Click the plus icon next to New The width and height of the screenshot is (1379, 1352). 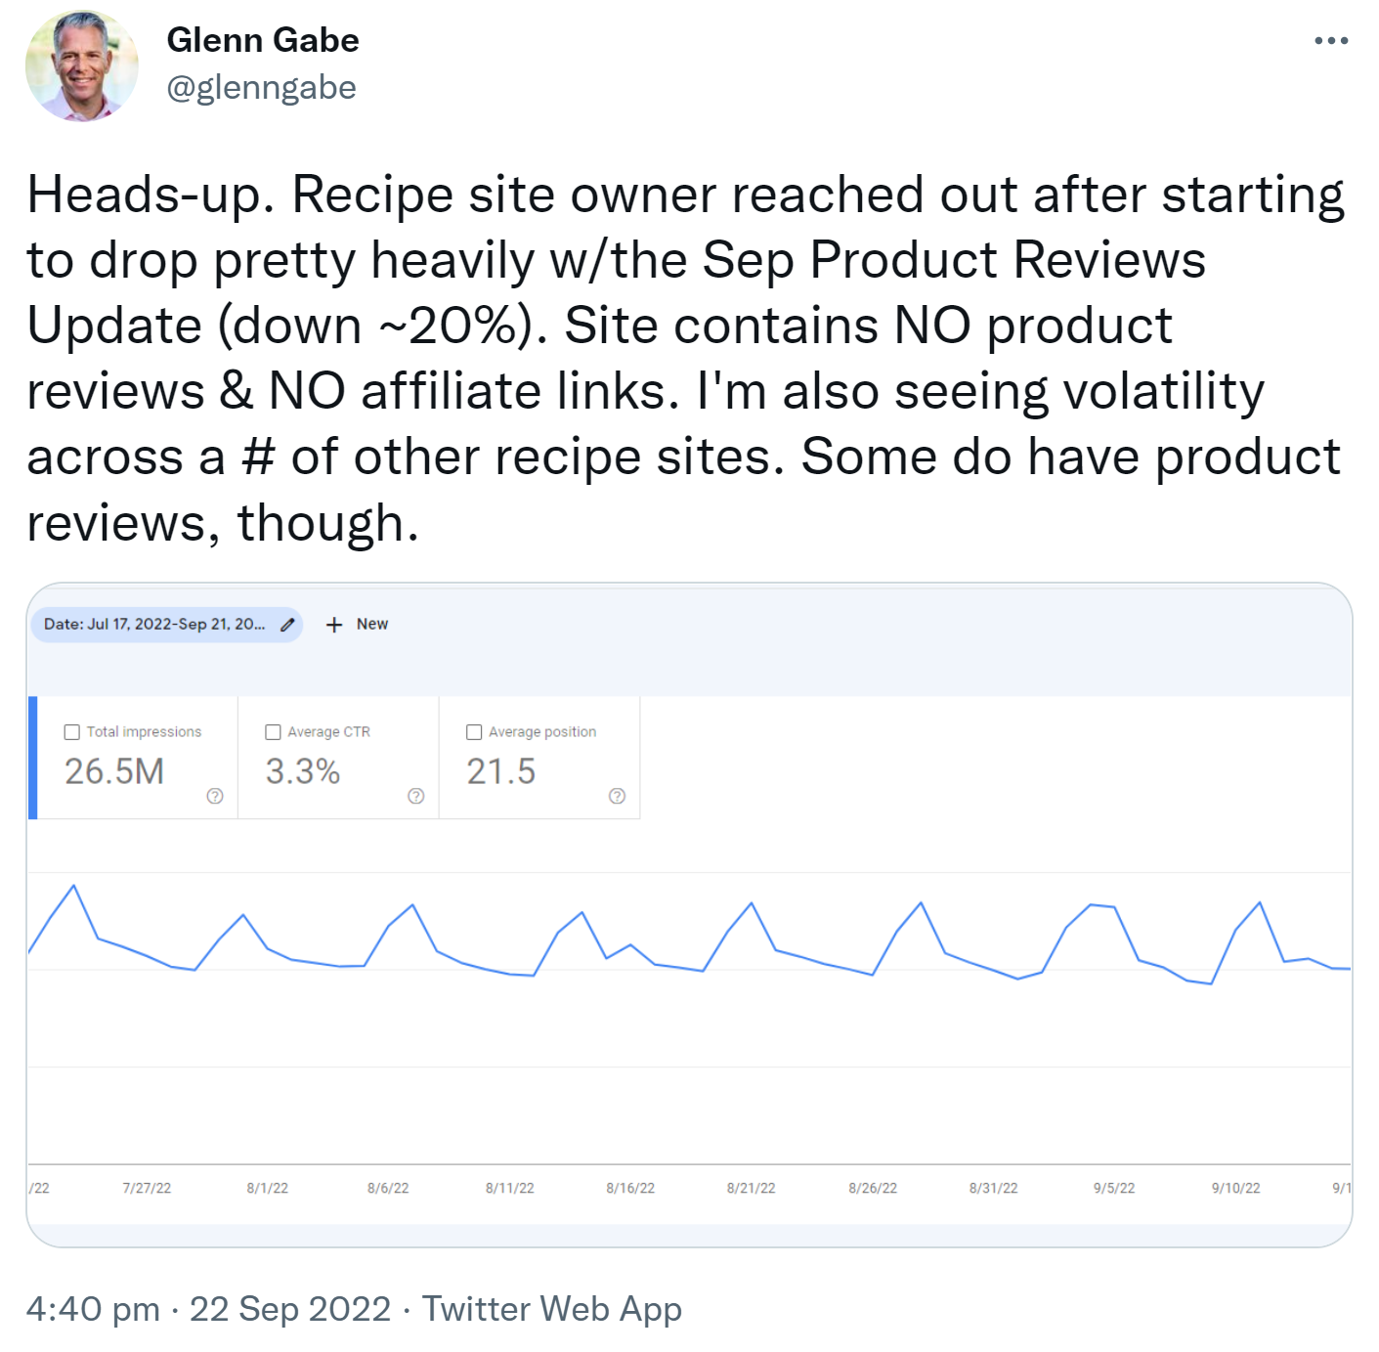tap(335, 624)
